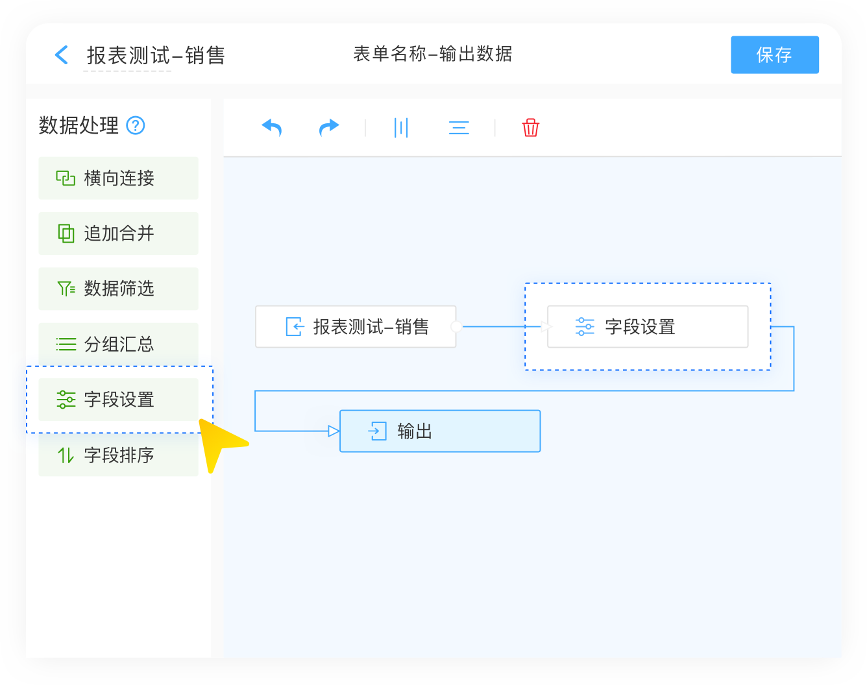Click the red trash delete icon
The image size is (867, 685).
pos(531,127)
